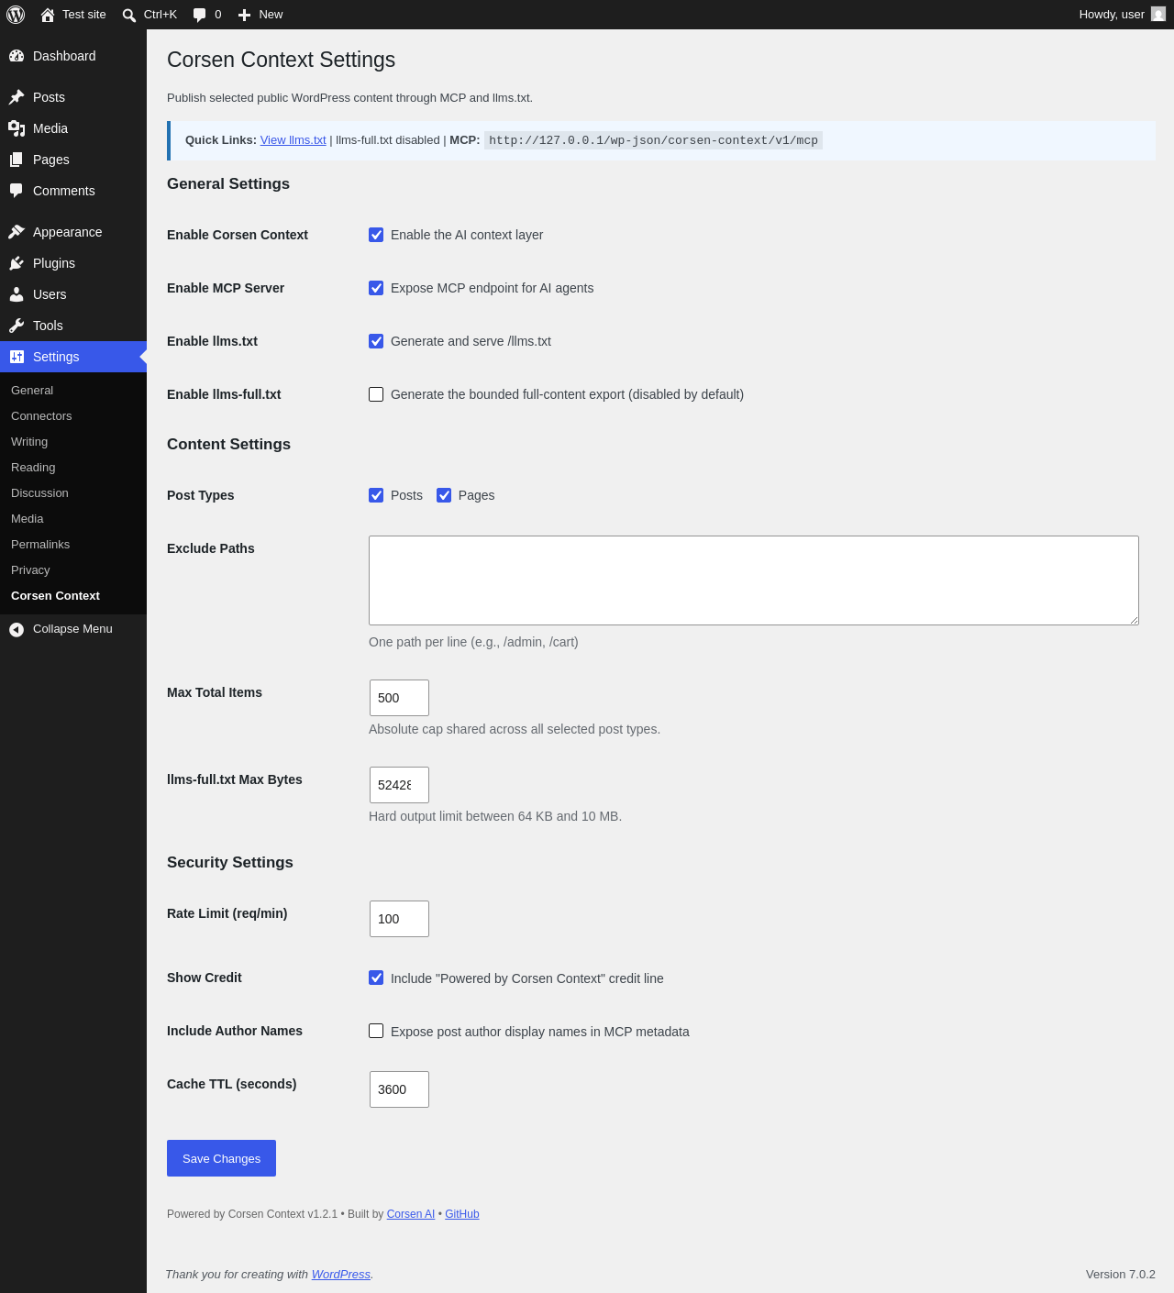Focus the llms-full.txt Max Bytes field
The width and height of the screenshot is (1174, 1293).
[399, 785]
